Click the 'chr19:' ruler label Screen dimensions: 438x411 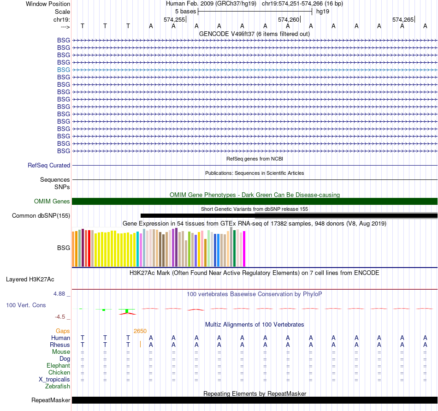61,19
